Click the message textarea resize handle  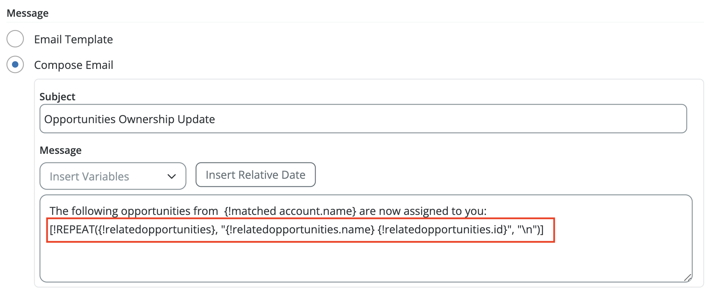click(687, 278)
